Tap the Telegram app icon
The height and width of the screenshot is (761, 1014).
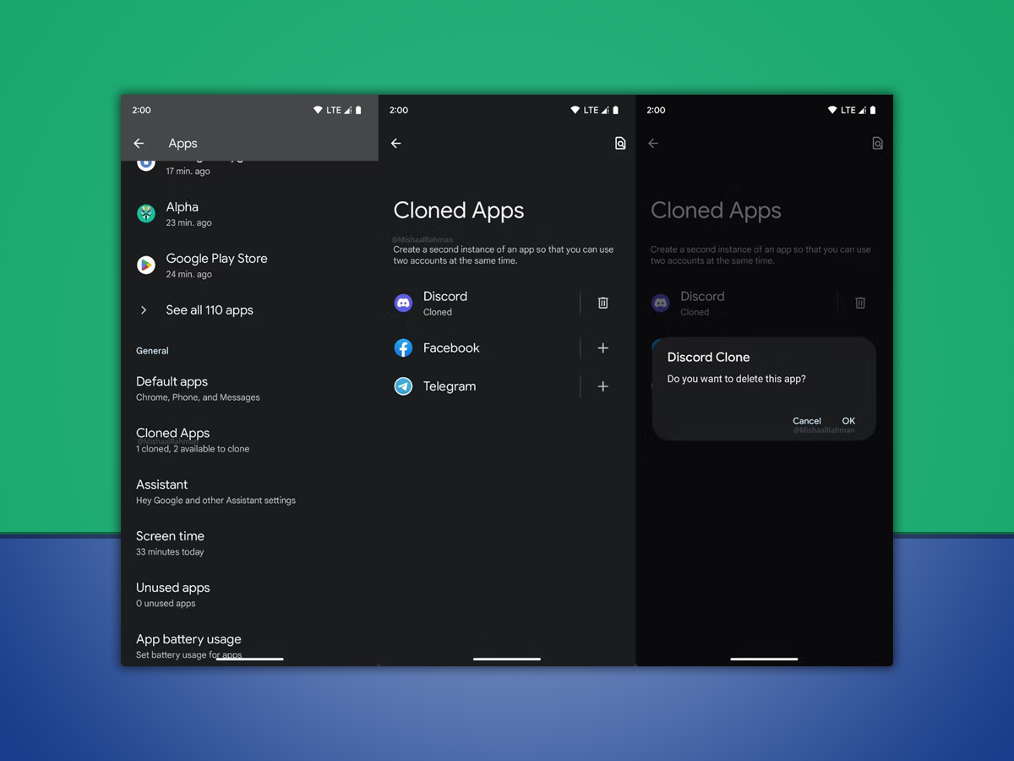point(404,386)
